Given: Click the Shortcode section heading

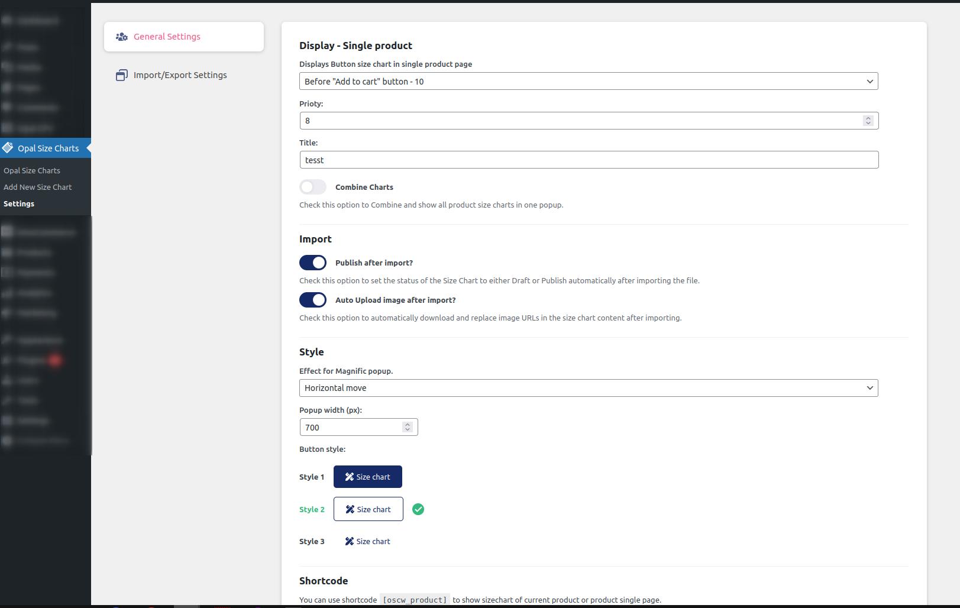Looking at the screenshot, I should pyautogui.click(x=324, y=581).
